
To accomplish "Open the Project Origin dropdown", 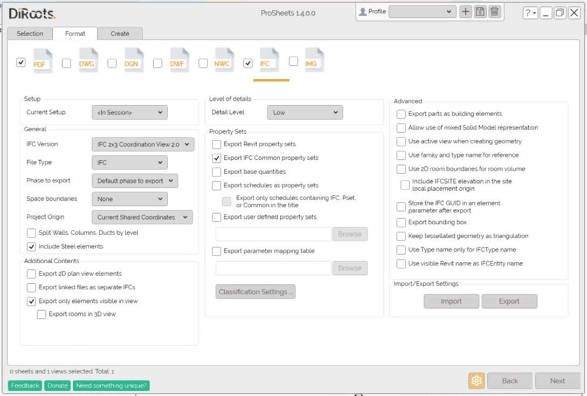I will [142, 217].
